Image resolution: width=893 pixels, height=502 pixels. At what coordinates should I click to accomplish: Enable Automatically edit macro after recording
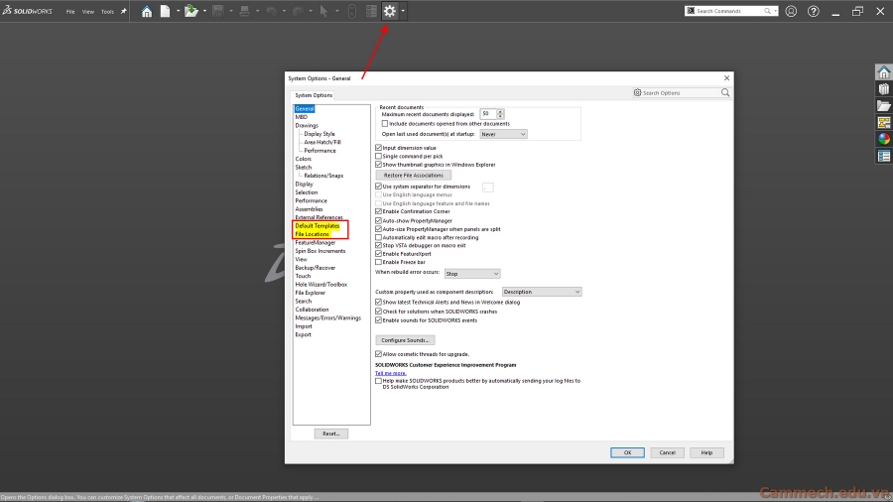(x=379, y=237)
